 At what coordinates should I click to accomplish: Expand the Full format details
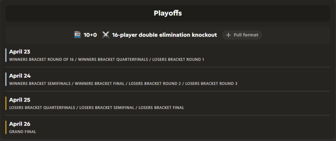245,35
